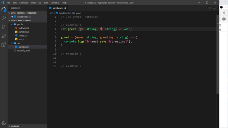Open the Terminal menu

[55, 2]
